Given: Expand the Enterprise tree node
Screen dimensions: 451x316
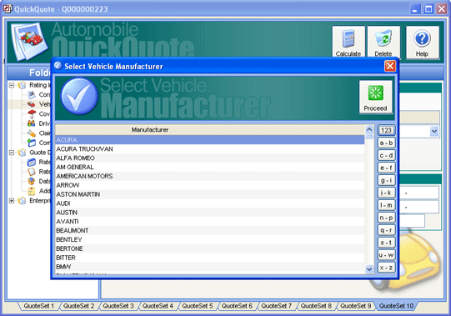Looking at the screenshot, I should pos(12,201).
